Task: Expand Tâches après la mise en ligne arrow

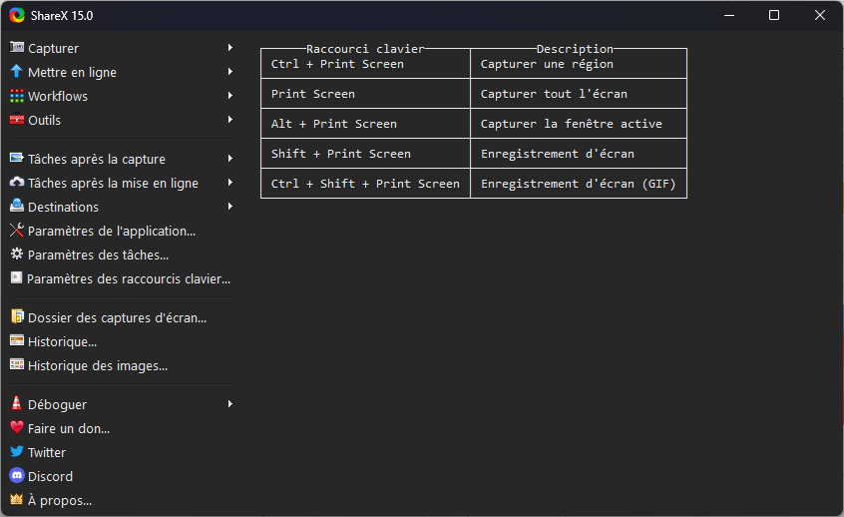Action: pos(230,183)
